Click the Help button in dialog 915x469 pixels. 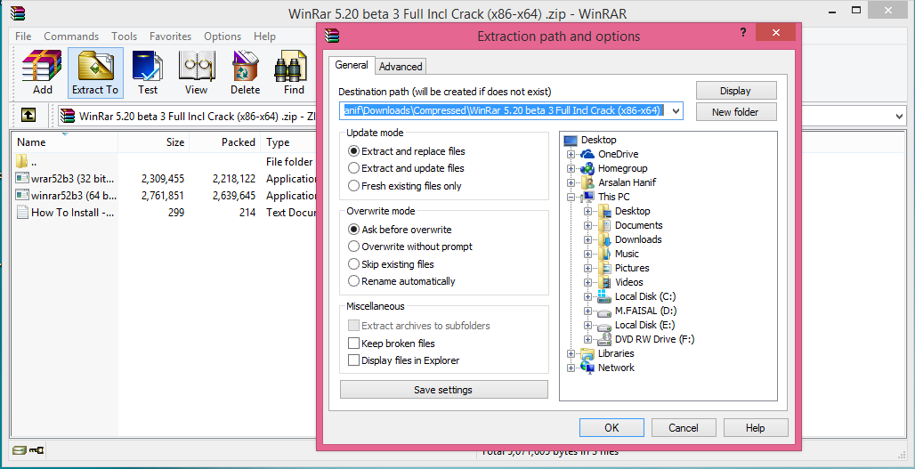click(755, 427)
